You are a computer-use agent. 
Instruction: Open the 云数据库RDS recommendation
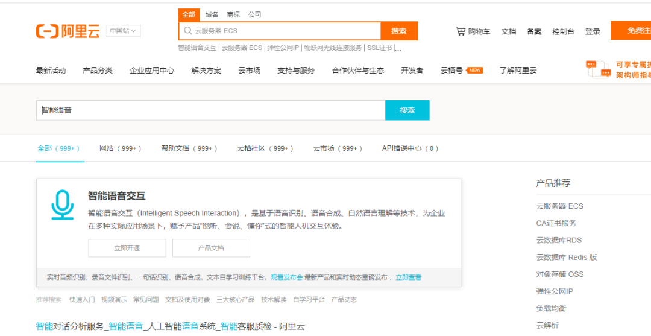pyautogui.click(x=559, y=240)
